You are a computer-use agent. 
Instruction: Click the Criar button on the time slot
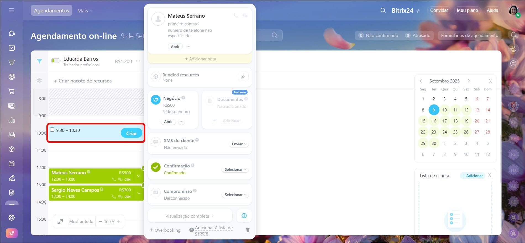(132, 133)
